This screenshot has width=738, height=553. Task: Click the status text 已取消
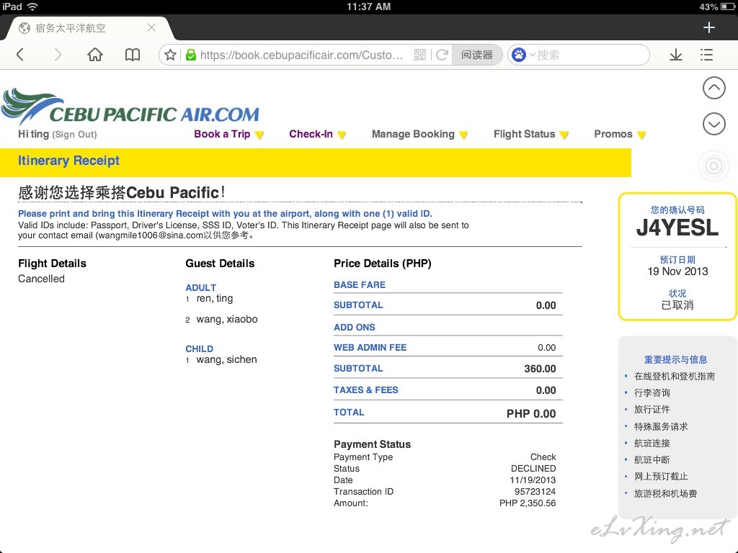click(x=677, y=305)
